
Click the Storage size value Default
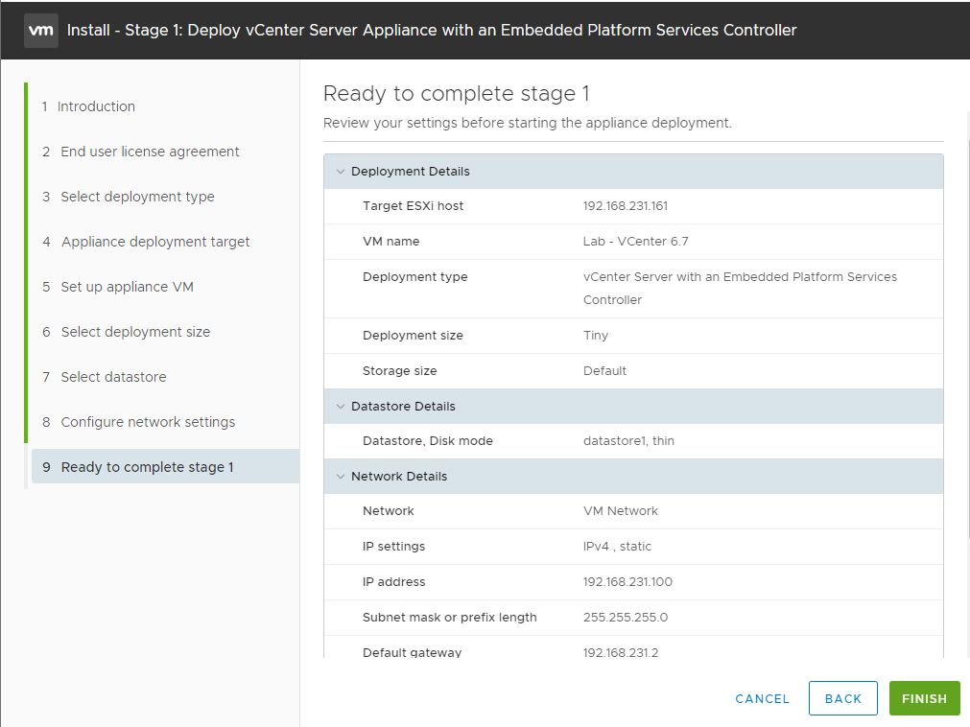604,370
